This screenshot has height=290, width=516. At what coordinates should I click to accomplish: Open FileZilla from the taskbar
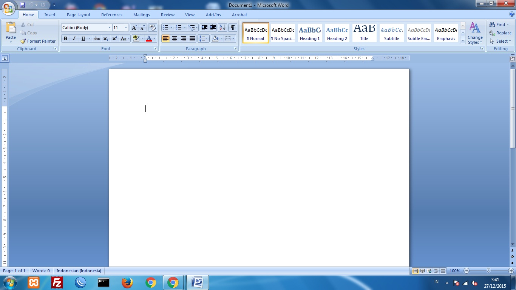pos(57,282)
